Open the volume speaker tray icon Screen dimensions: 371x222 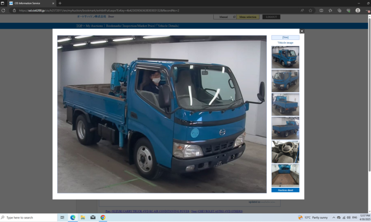coord(348,218)
